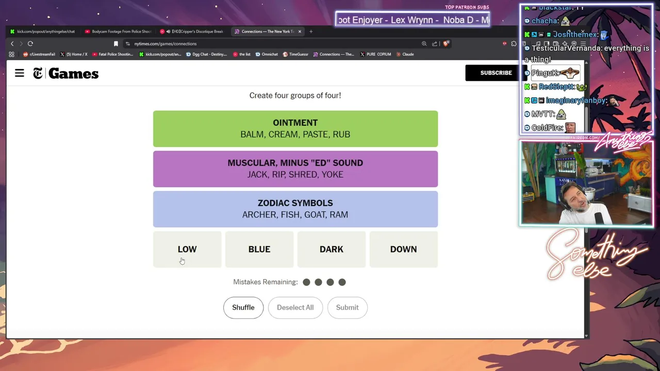Click the 'Mistakes Remaining:' label
This screenshot has width=660, height=371.
pos(266,282)
